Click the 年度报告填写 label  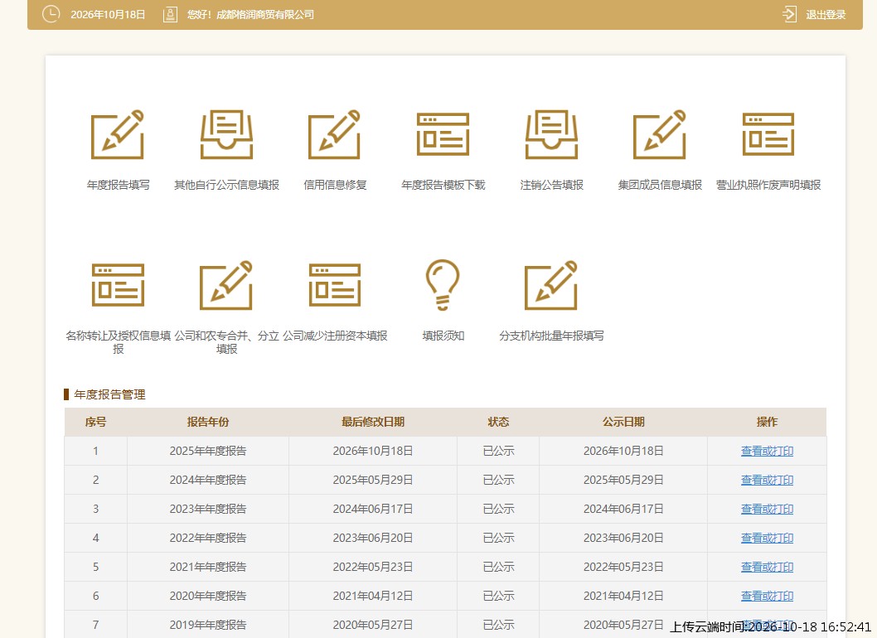click(118, 185)
